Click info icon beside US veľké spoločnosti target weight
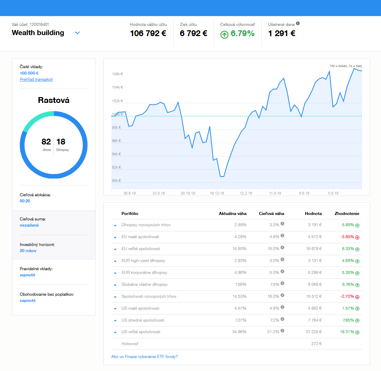Screen dimensions: 381x371 tap(282, 331)
